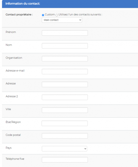Click the Adresse e-mail label
The image size is (138, 167).
[x=15, y=71]
